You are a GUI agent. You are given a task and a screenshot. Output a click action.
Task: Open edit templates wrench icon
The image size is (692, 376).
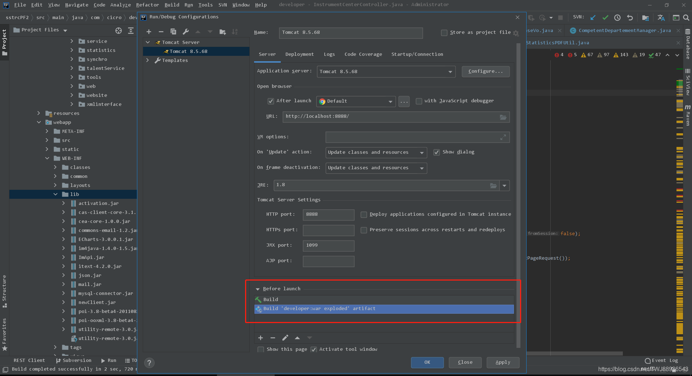186,32
